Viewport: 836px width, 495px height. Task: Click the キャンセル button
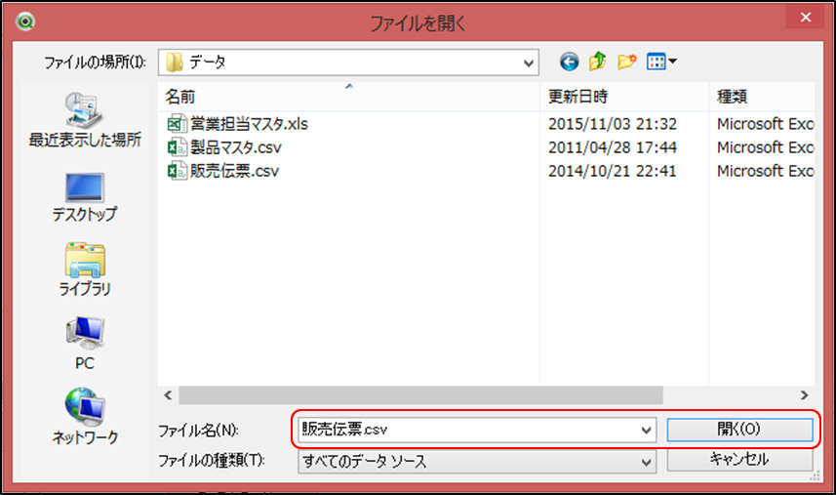pyautogui.click(x=739, y=459)
